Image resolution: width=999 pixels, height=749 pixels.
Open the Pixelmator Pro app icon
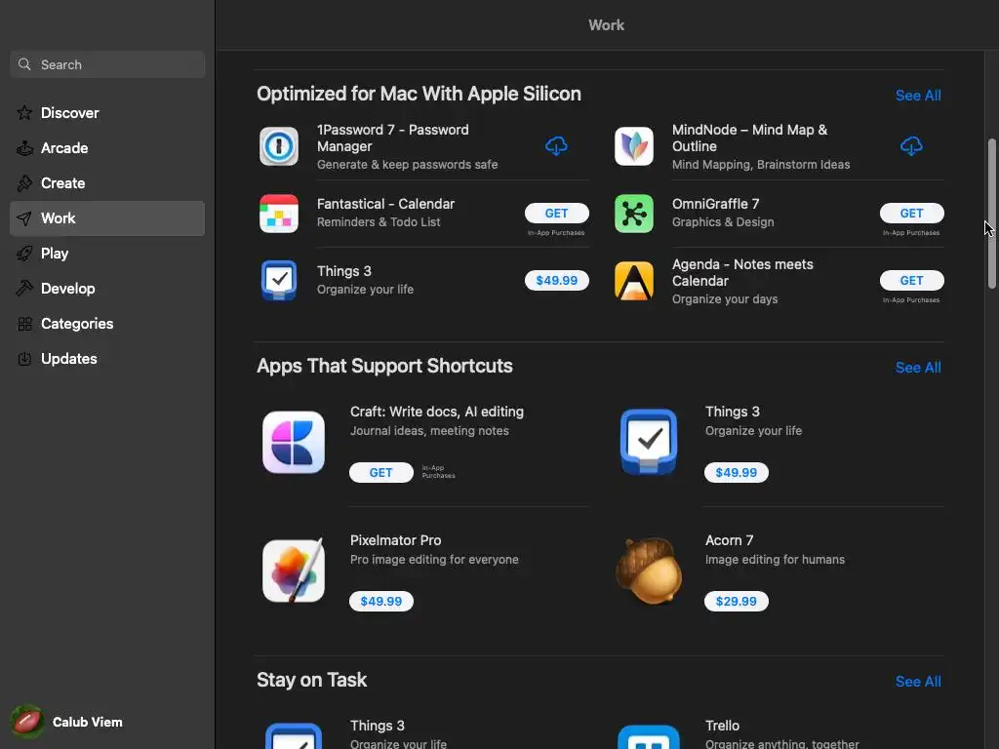(294, 571)
